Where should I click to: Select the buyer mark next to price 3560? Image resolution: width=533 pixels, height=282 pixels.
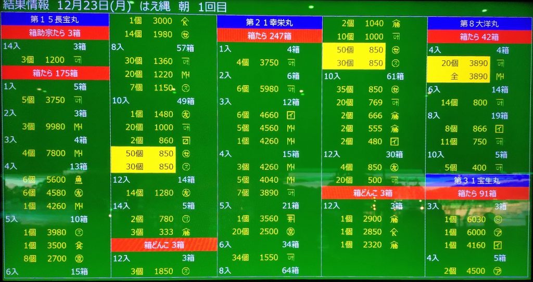(x=291, y=218)
